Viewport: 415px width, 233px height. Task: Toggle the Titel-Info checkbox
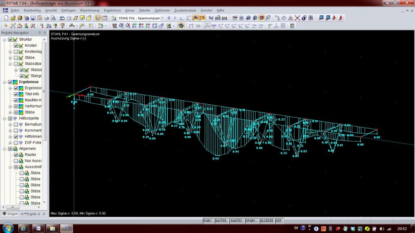click(x=16, y=94)
